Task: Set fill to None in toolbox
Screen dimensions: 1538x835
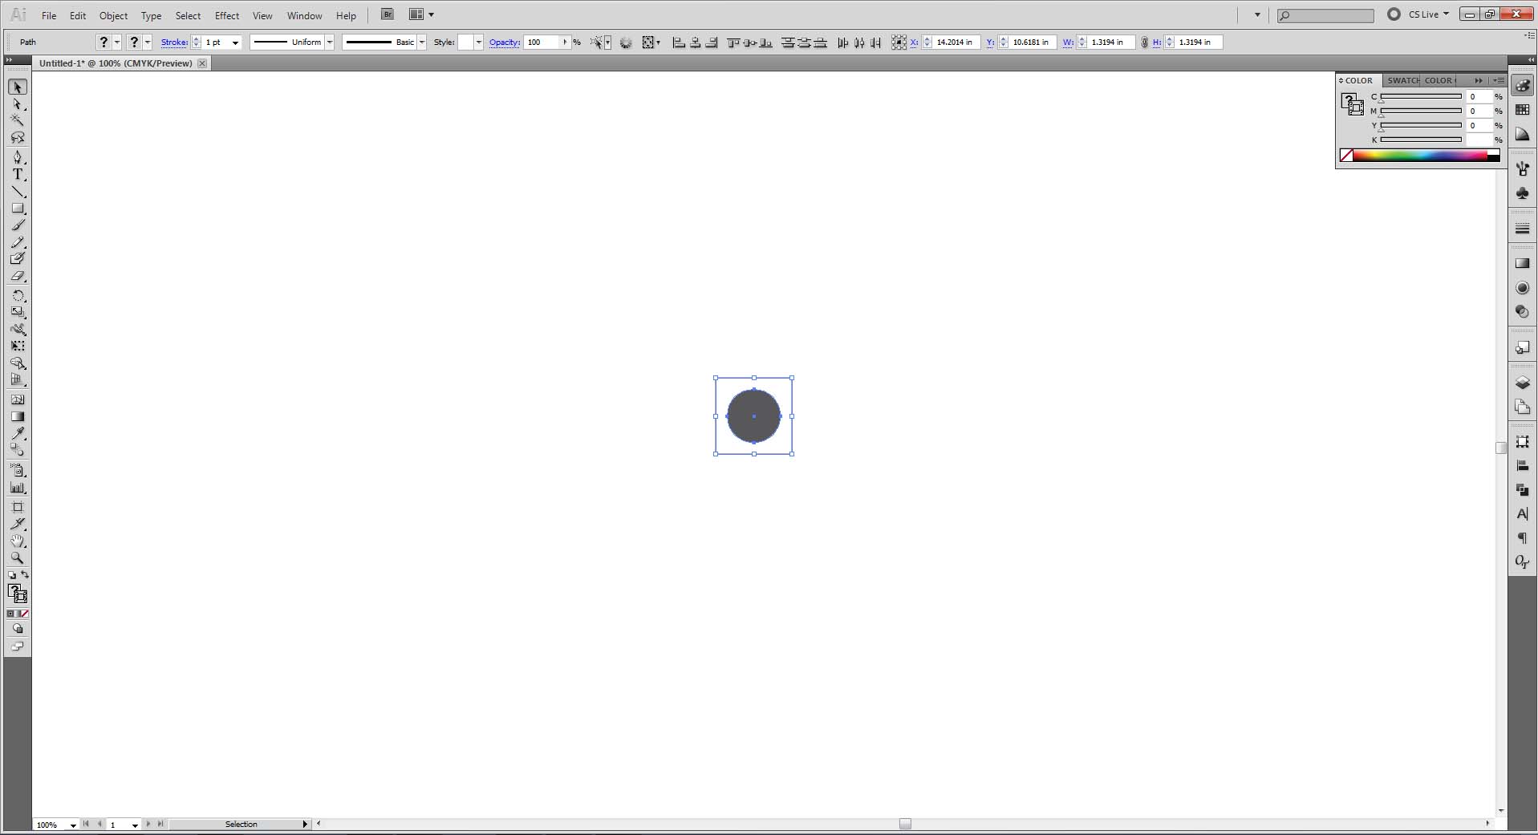Action: point(25,614)
